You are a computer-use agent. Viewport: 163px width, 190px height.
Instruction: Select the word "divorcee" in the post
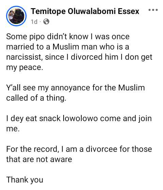101,149
